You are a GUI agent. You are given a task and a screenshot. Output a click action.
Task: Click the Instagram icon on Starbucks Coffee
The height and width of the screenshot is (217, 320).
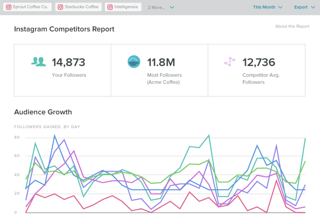[x=60, y=7]
